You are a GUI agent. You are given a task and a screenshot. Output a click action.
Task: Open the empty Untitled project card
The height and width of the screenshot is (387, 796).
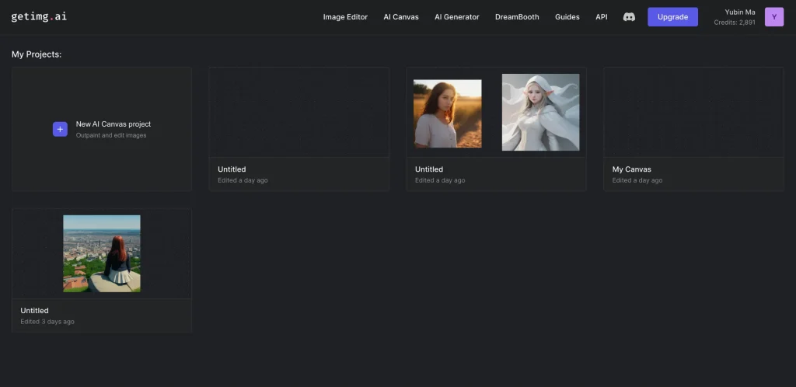click(298, 128)
